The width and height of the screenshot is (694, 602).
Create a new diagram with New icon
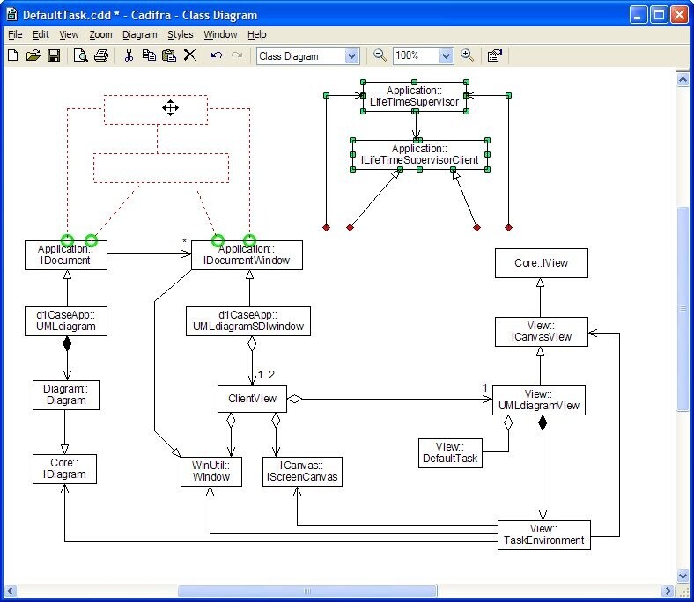point(13,55)
